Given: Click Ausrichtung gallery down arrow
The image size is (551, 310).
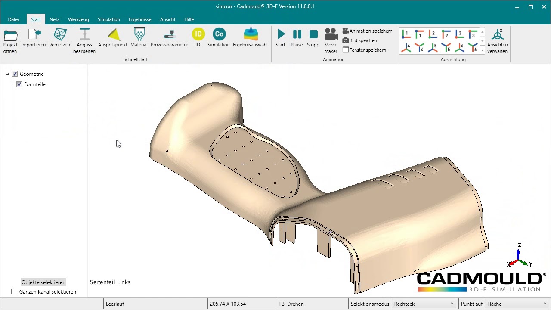Looking at the screenshot, I should (x=482, y=41).
